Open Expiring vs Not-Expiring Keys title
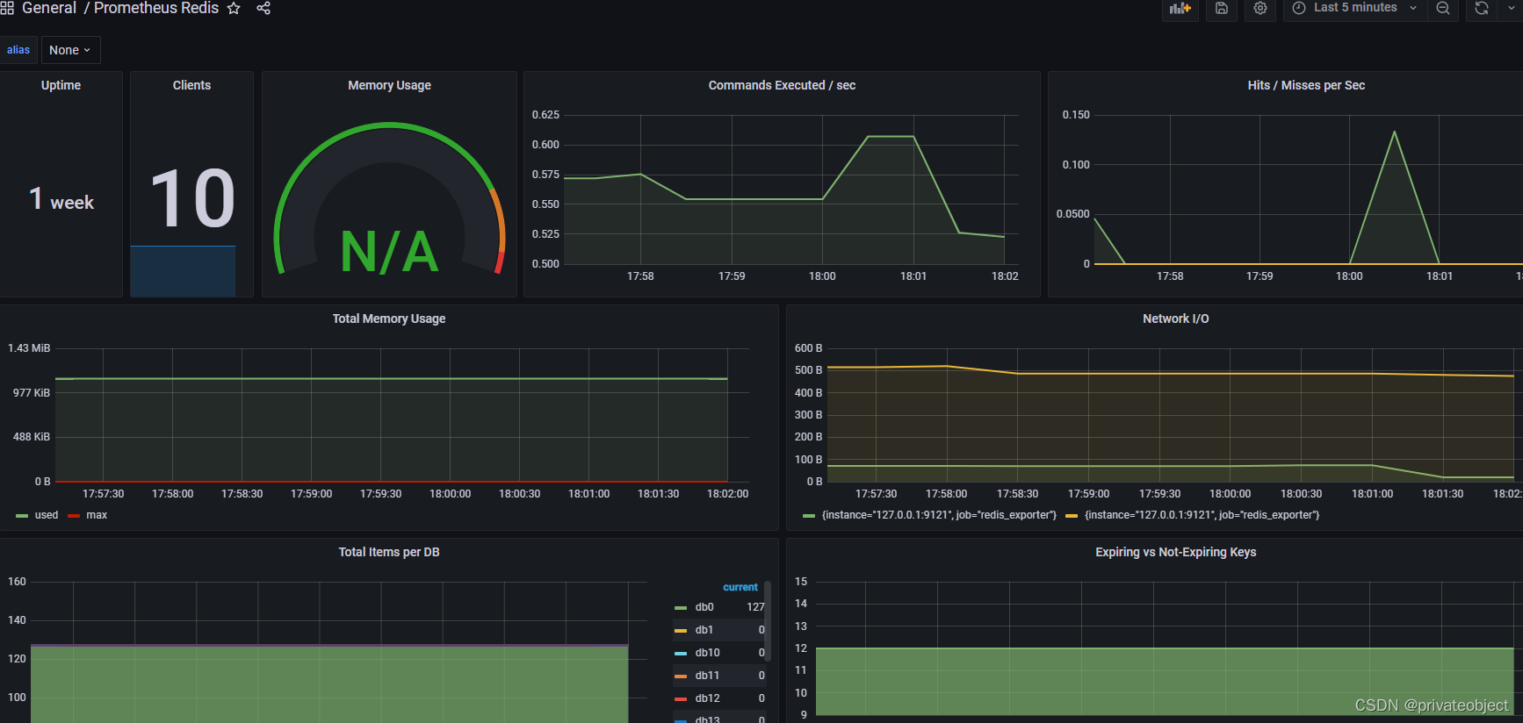Image resolution: width=1523 pixels, height=723 pixels. point(1175,552)
